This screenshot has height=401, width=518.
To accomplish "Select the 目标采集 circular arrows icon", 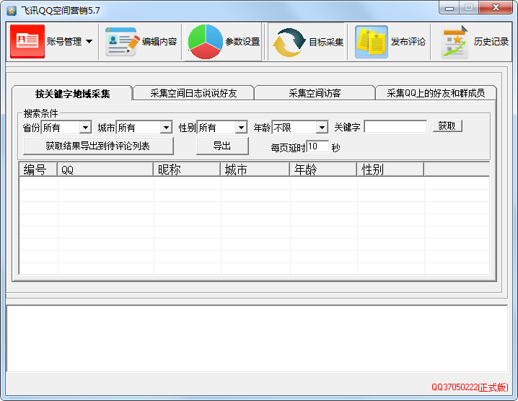I will [289, 43].
